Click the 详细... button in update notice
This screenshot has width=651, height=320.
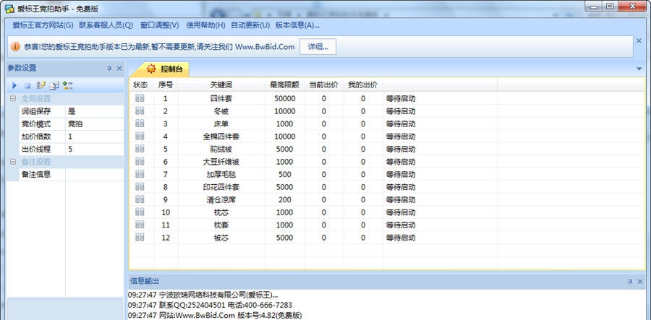318,47
